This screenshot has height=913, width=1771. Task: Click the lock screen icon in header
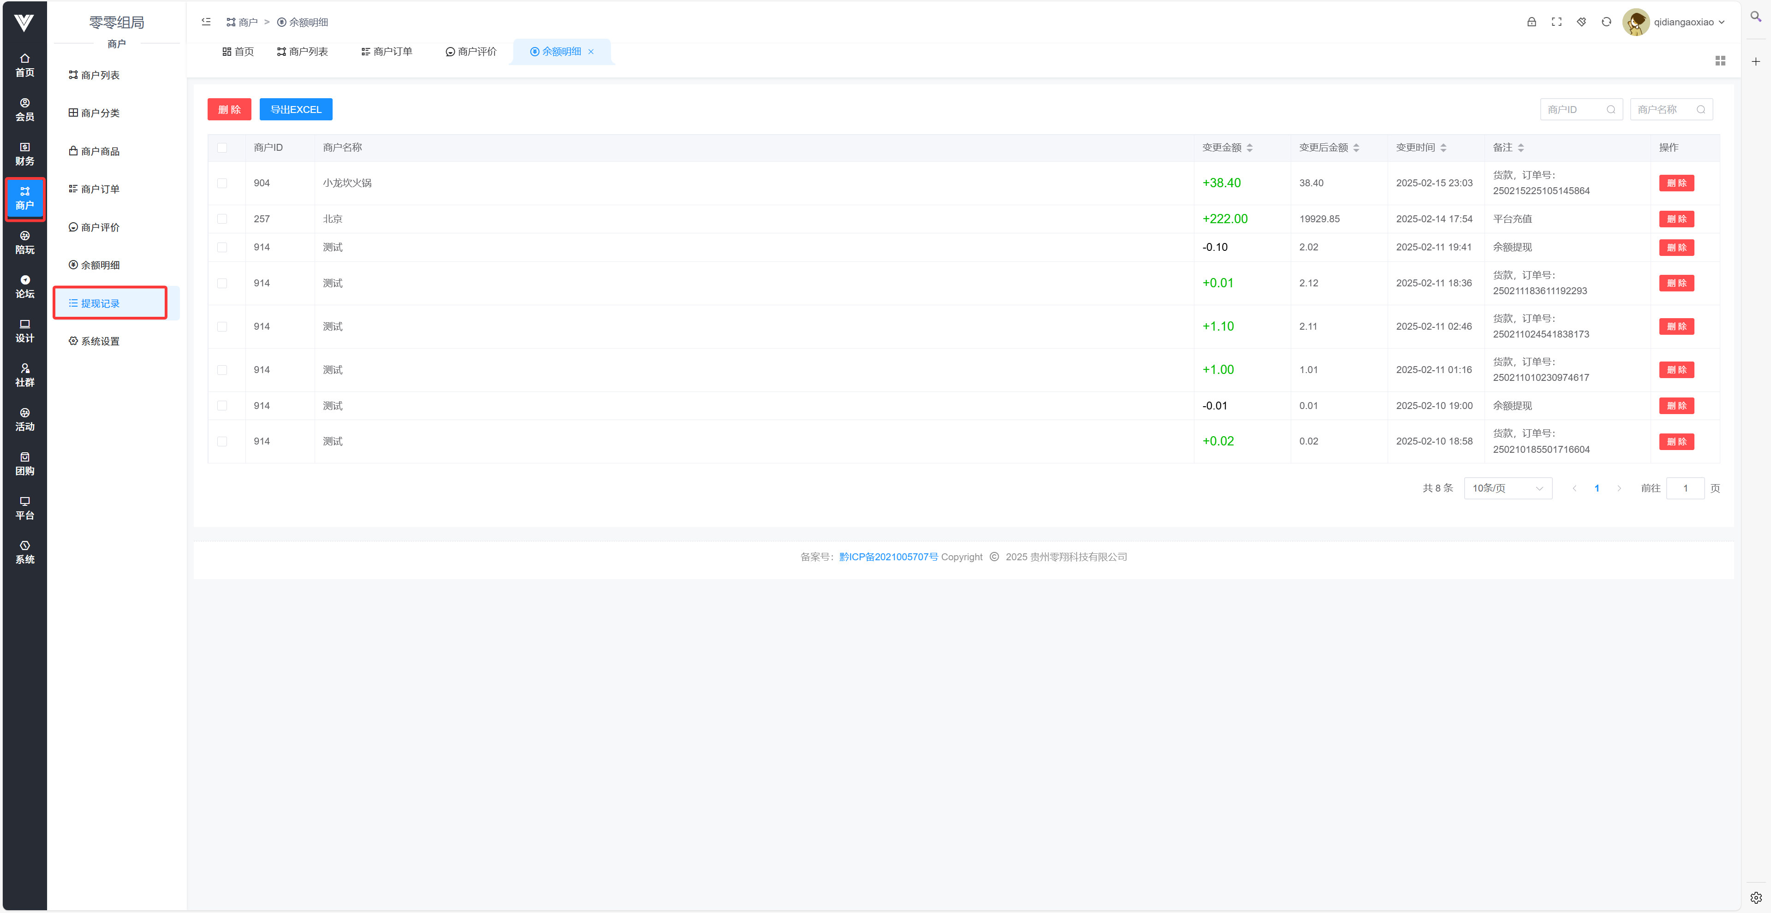point(1531,22)
